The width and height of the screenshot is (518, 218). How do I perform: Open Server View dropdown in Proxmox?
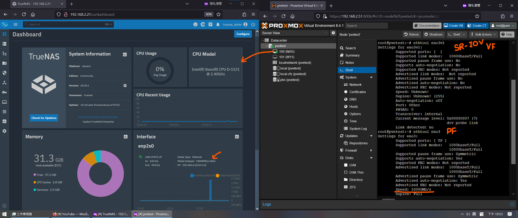tap(294, 33)
